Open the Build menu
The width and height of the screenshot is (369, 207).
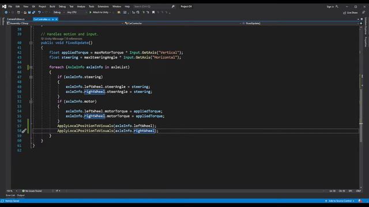pyautogui.click(x=52, y=6)
